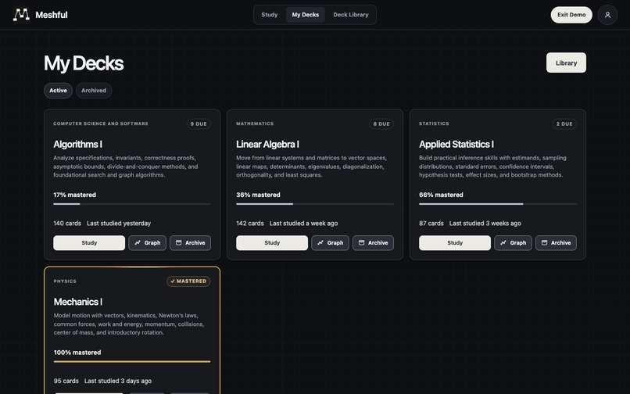
Task: Click the 100% mastered text
Action: [77, 353]
